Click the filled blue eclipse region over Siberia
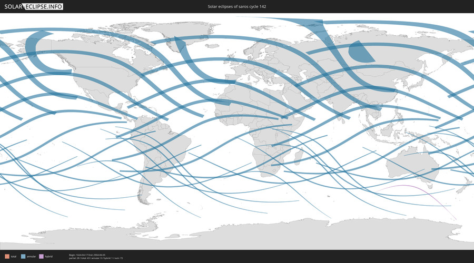The width and height of the screenshot is (474, 263). pos(360,52)
